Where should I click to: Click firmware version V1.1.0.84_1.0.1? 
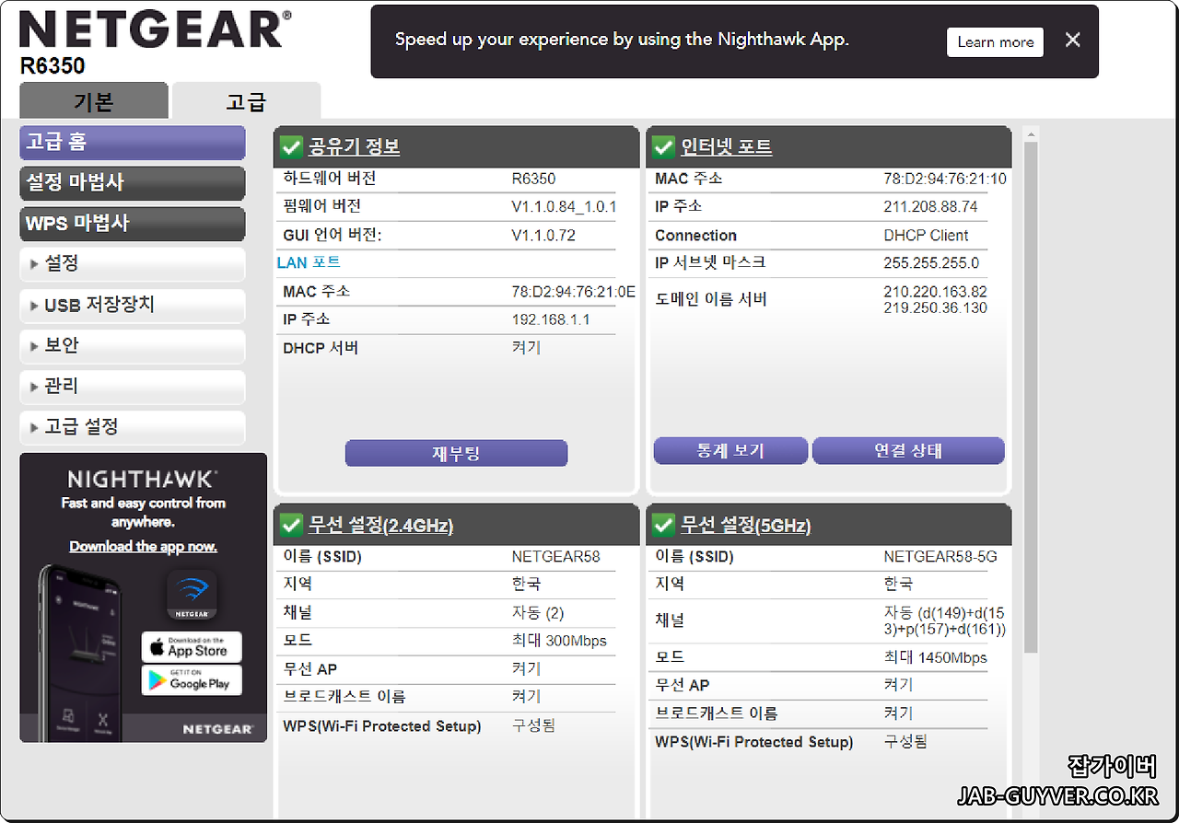click(x=564, y=207)
